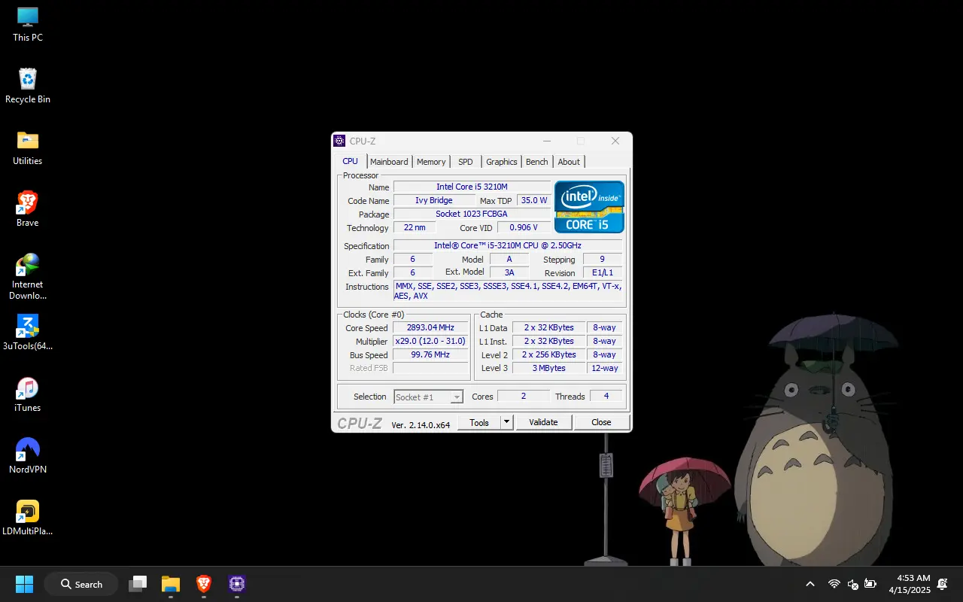Click the Ext. Model value 3A
Image resolution: width=963 pixels, height=602 pixels.
click(x=509, y=272)
